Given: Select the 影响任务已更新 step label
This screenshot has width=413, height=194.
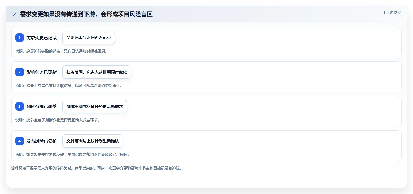Looking at the screenshot, I should click(42, 72).
